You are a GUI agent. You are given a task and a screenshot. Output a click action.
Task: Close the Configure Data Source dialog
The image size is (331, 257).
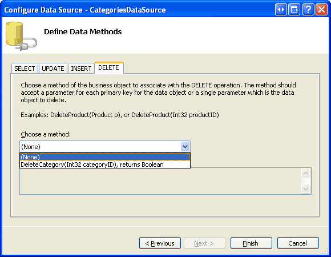coord(321,10)
